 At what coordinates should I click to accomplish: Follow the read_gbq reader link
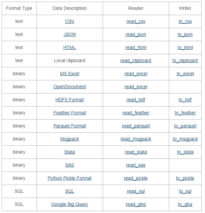coord(136,204)
